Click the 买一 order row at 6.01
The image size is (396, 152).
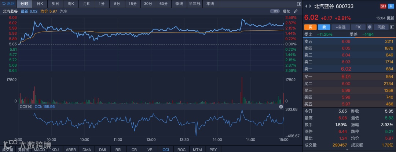[x=349, y=77]
